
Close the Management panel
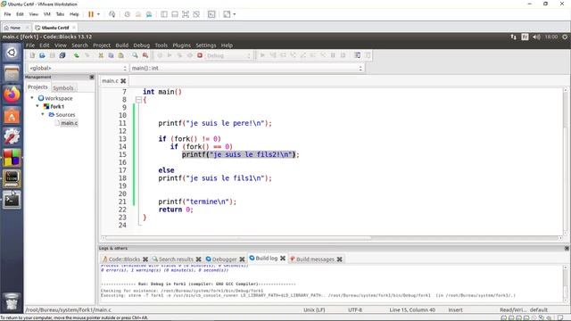coord(92,78)
